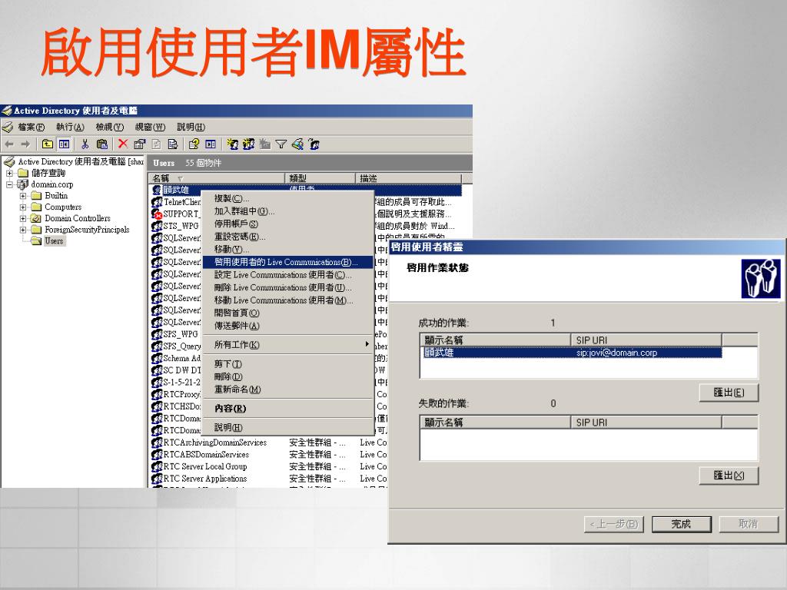
Task: Click 匯出(X) button for failed operations
Action: (x=729, y=476)
